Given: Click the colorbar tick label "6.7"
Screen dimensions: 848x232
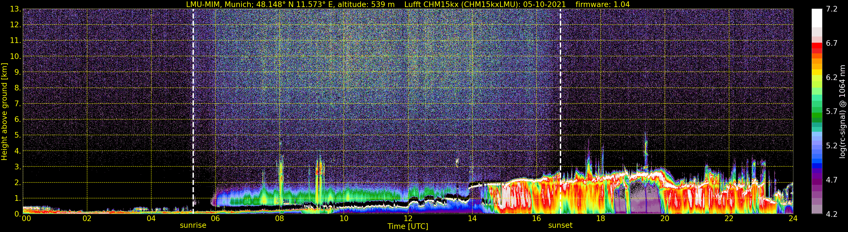Looking at the screenshot, I should tap(832, 43).
